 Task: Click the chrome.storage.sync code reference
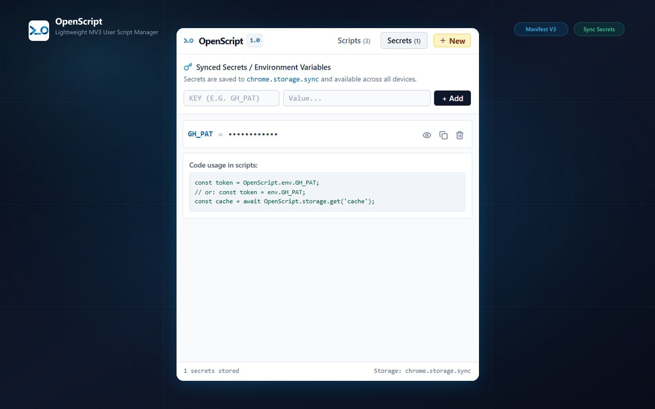pos(282,79)
